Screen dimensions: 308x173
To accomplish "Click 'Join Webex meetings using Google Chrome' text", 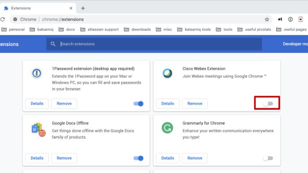I will 224,76.
